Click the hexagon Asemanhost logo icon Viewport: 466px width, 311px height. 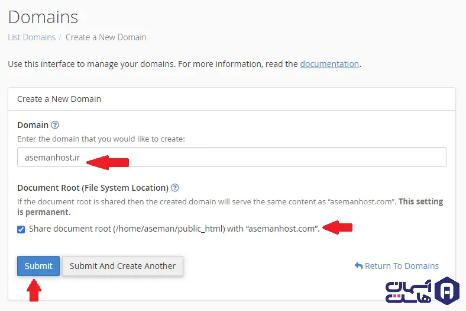(x=446, y=290)
